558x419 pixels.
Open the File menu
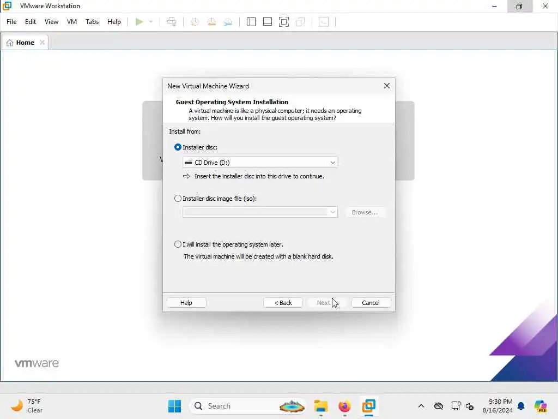click(11, 22)
